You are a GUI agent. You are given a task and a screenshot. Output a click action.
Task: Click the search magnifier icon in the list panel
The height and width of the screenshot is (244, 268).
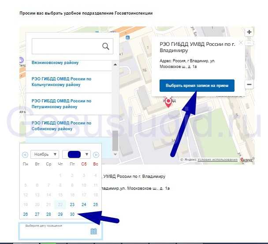point(105,46)
